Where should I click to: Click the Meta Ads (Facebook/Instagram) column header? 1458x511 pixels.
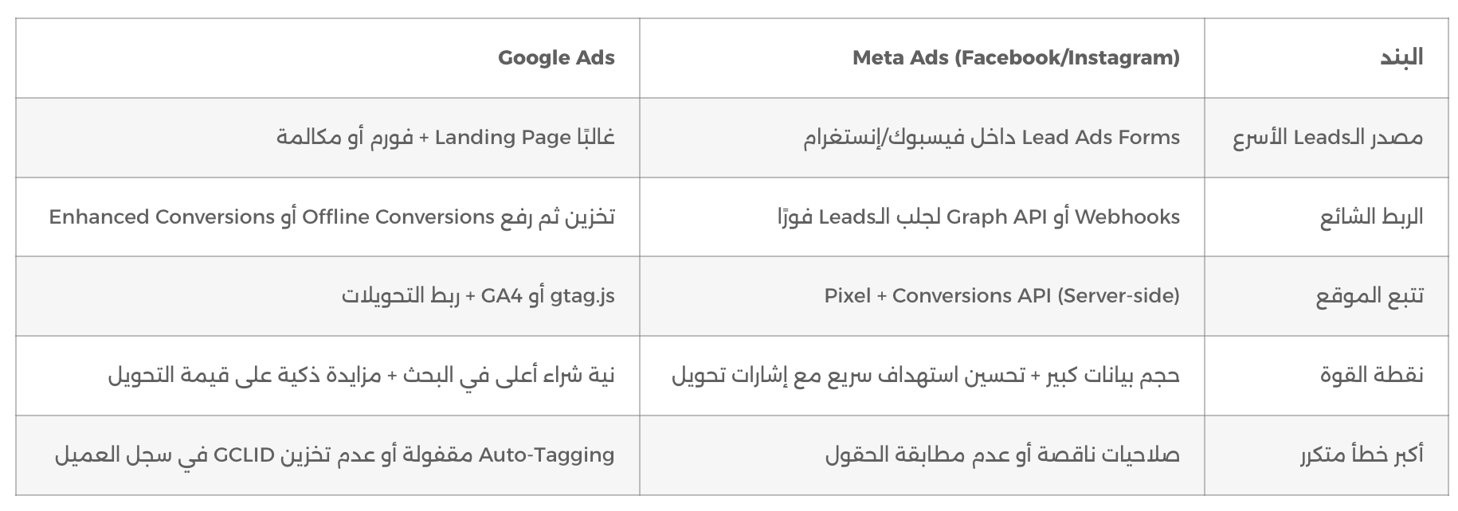(x=1016, y=58)
